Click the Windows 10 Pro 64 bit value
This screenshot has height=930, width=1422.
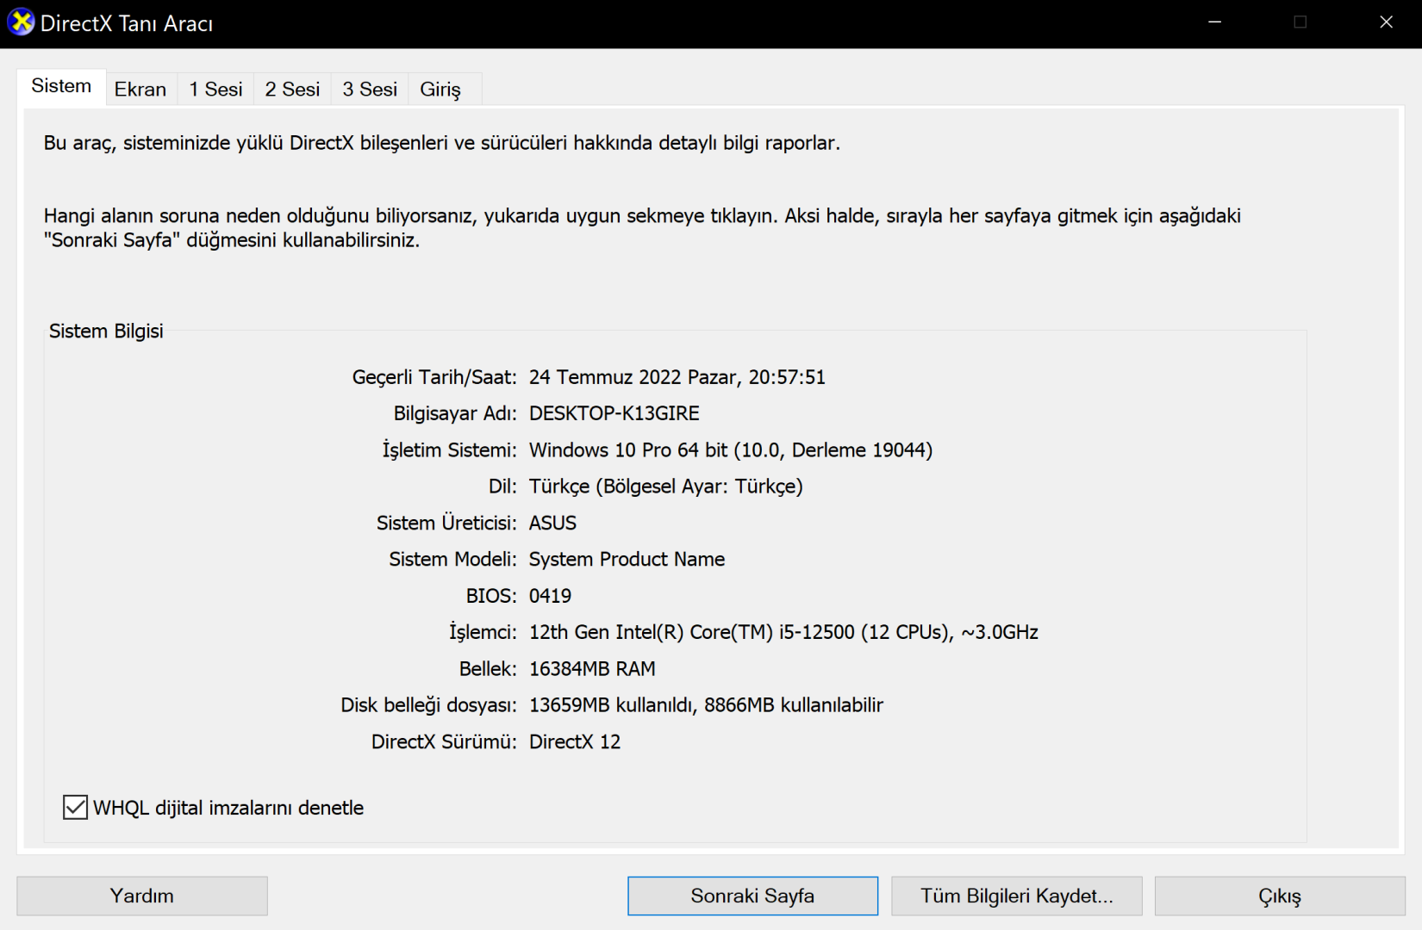(x=731, y=450)
